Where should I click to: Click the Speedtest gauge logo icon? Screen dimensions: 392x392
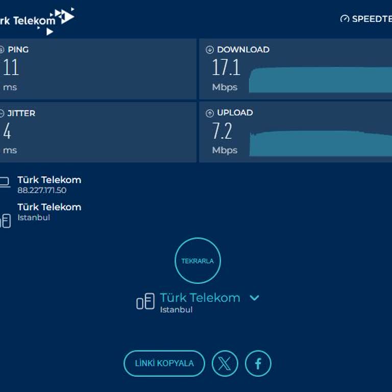point(345,19)
